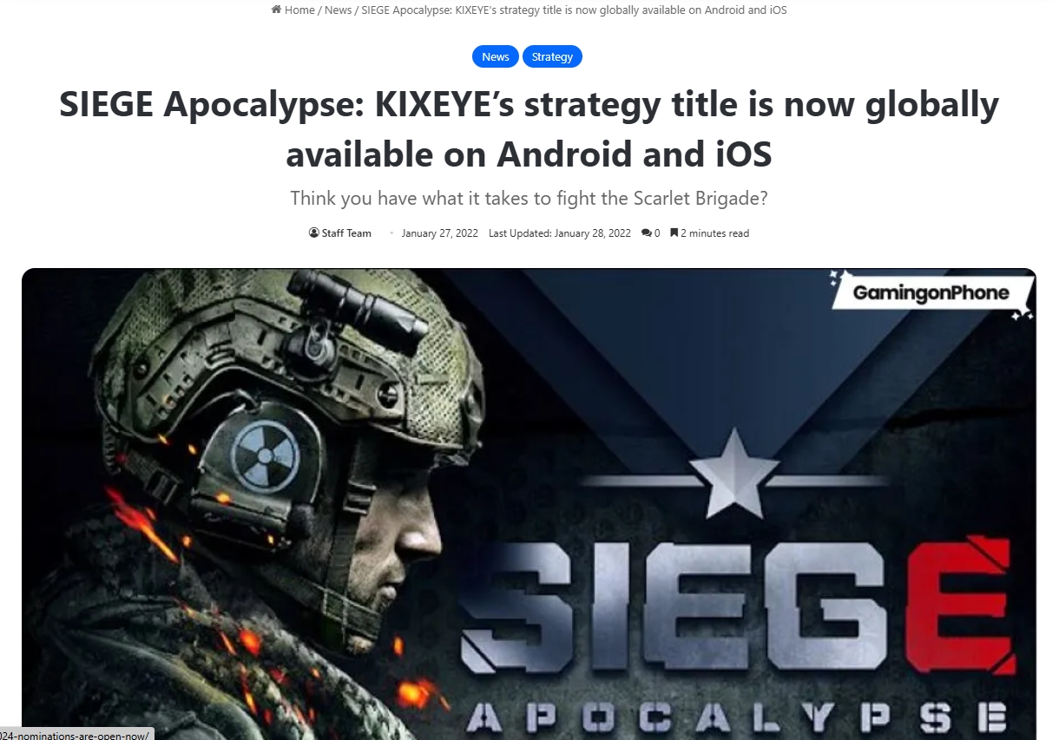Viewport: 1059px width, 740px height.
Task: Click the bookmark icon beside reading time
Action: (x=674, y=232)
